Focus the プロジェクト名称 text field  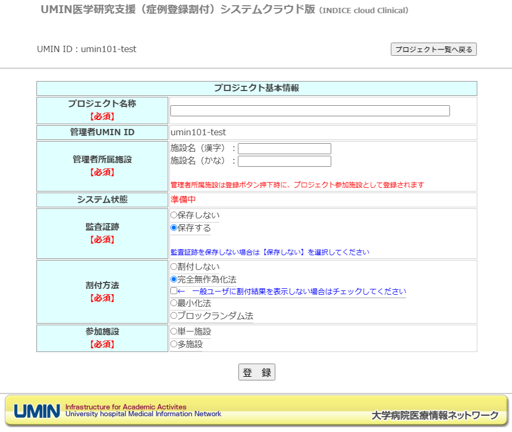pos(310,111)
